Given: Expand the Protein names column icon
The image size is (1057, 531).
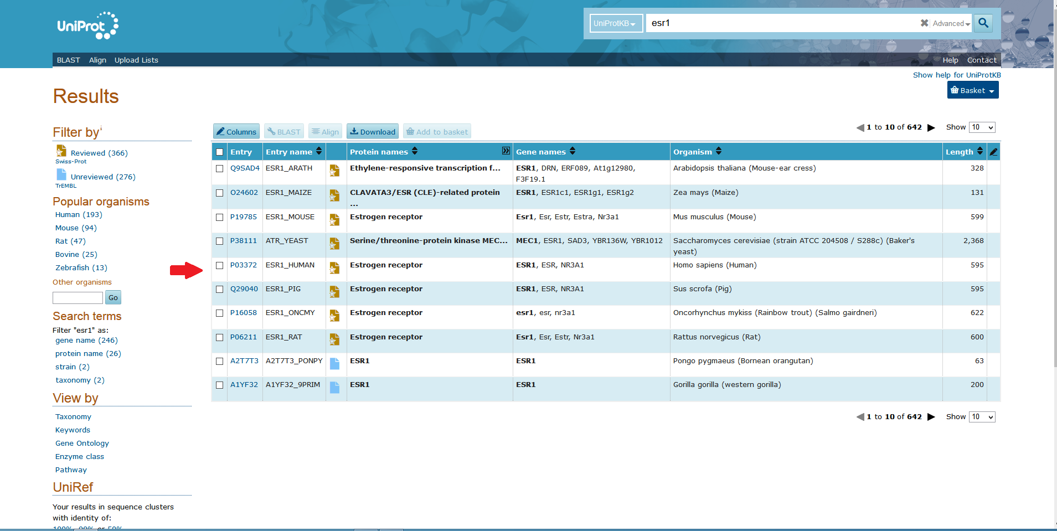Looking at the screenshot, I should (x=506, y=151).
